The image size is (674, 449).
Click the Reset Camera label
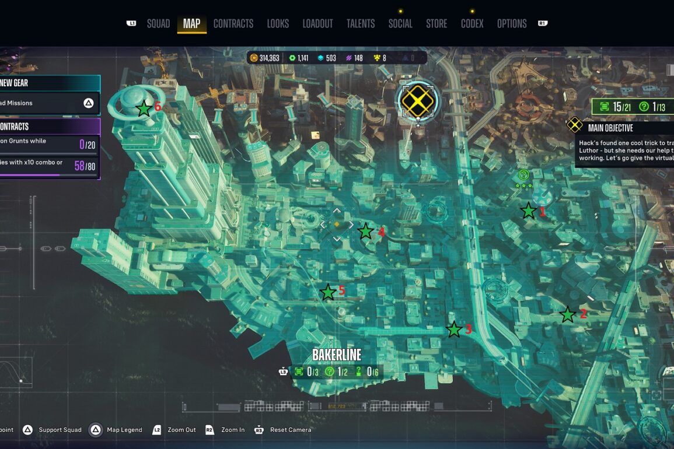[x=291, y=430]
